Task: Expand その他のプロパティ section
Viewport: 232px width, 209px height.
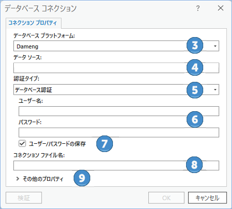Action: (18, 179)
